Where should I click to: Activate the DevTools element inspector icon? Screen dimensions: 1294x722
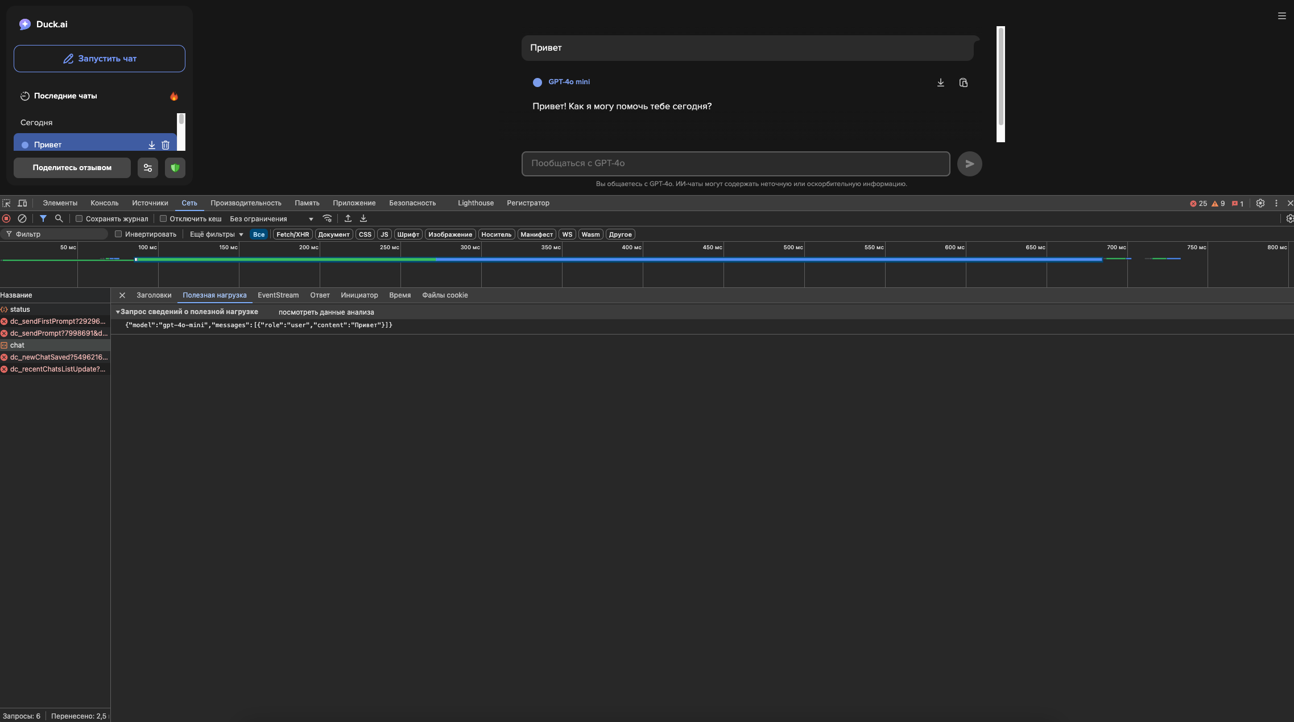point(6,203)
